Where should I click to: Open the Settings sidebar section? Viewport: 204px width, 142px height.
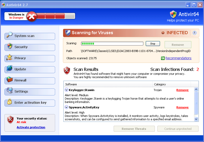point(21,92)
